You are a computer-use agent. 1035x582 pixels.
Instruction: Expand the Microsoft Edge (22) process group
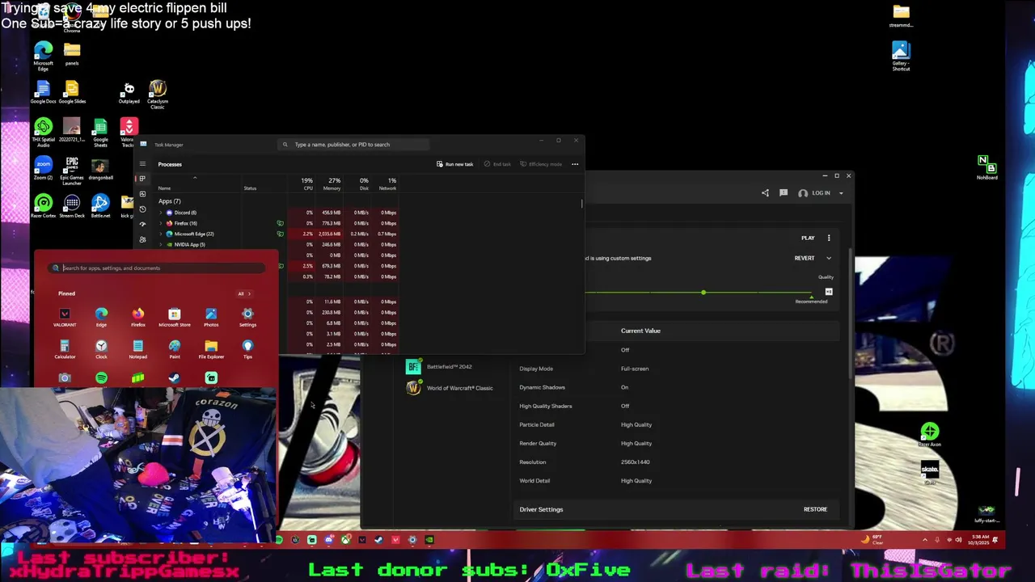point(160,234)
